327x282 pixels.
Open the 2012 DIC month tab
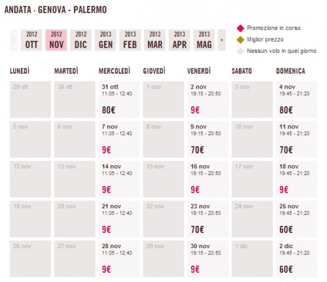tap(80, 40)
